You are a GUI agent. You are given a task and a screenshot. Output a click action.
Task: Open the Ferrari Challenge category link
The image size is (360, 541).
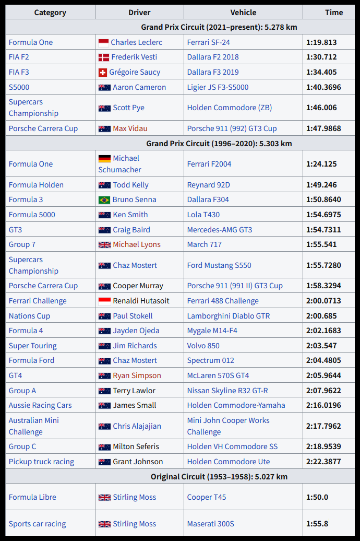38,301
